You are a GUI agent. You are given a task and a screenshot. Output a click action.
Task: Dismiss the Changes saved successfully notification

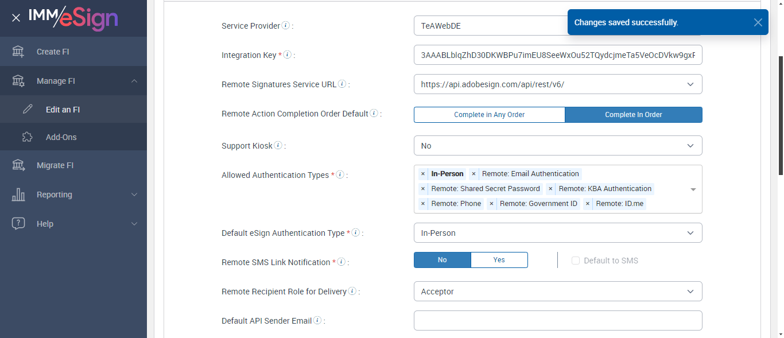[758, 22]
